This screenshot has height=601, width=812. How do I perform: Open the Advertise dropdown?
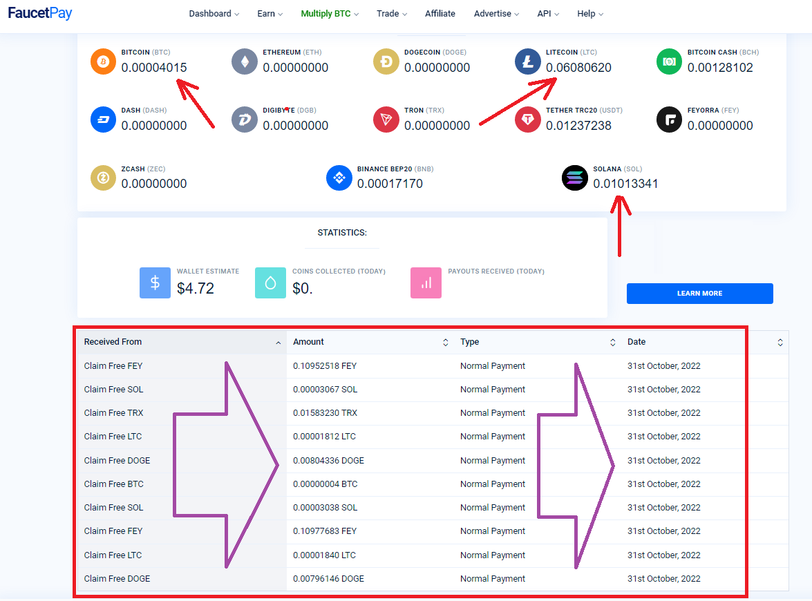pyautogui.click(x=496, y=13)
